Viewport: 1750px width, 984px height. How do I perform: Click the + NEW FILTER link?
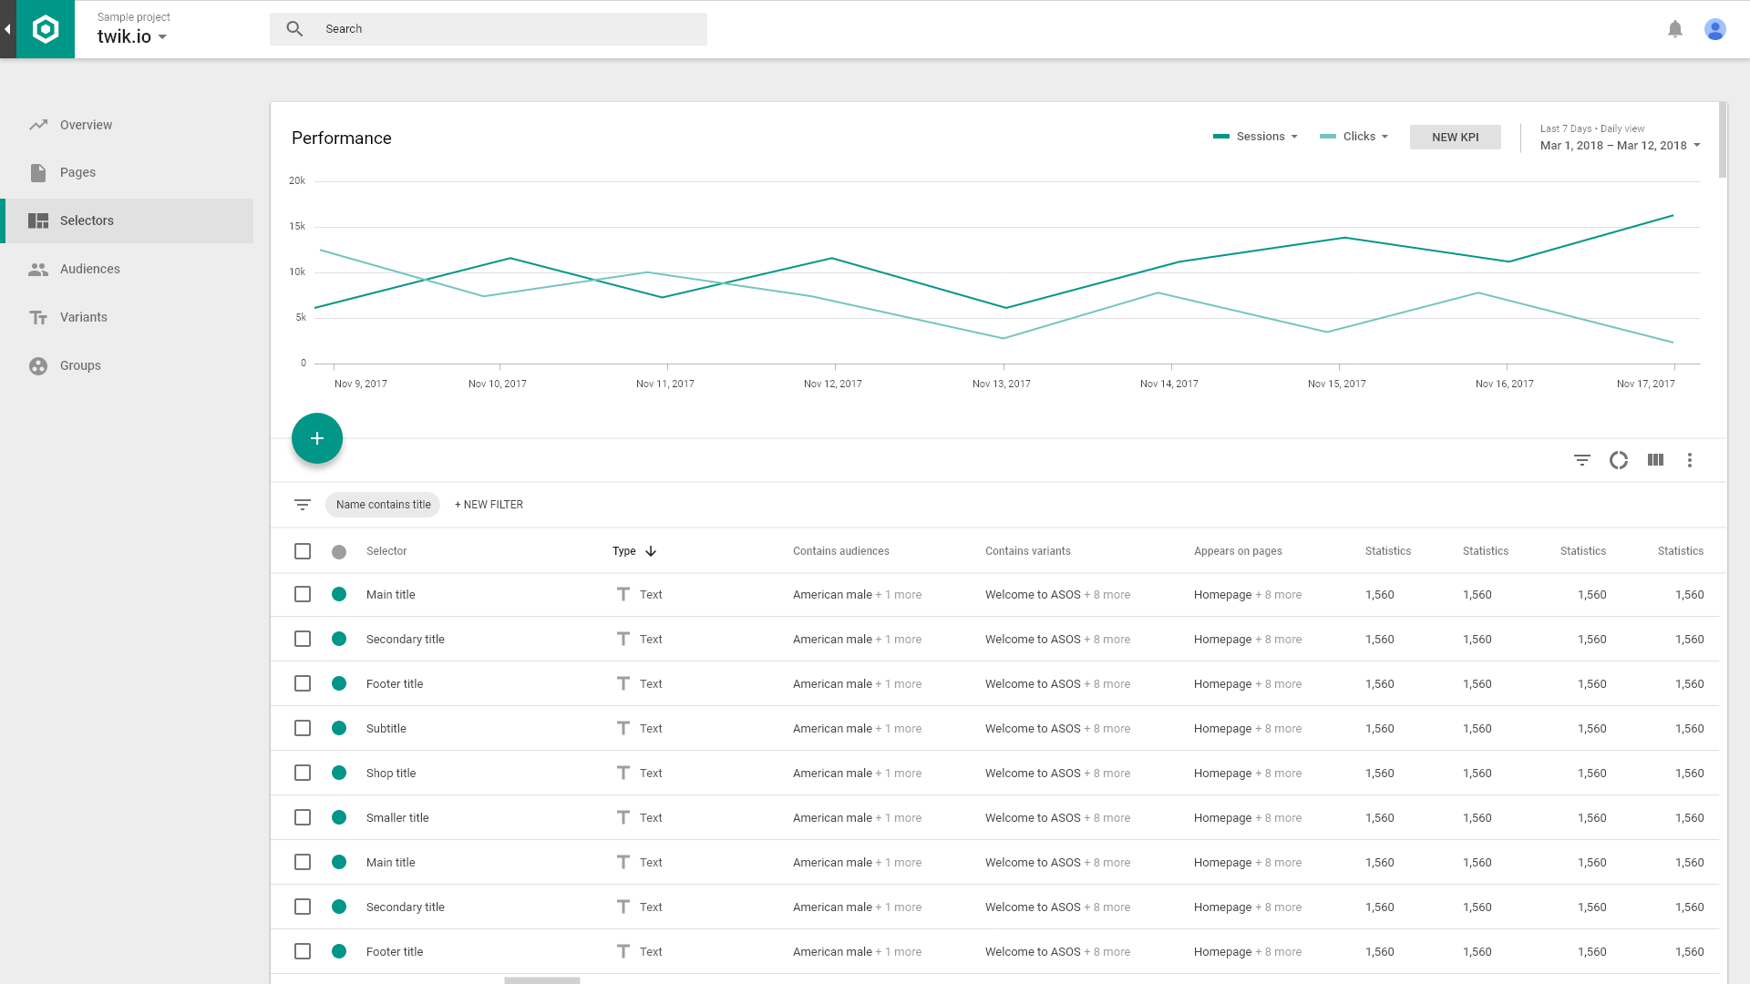(489, 505)
